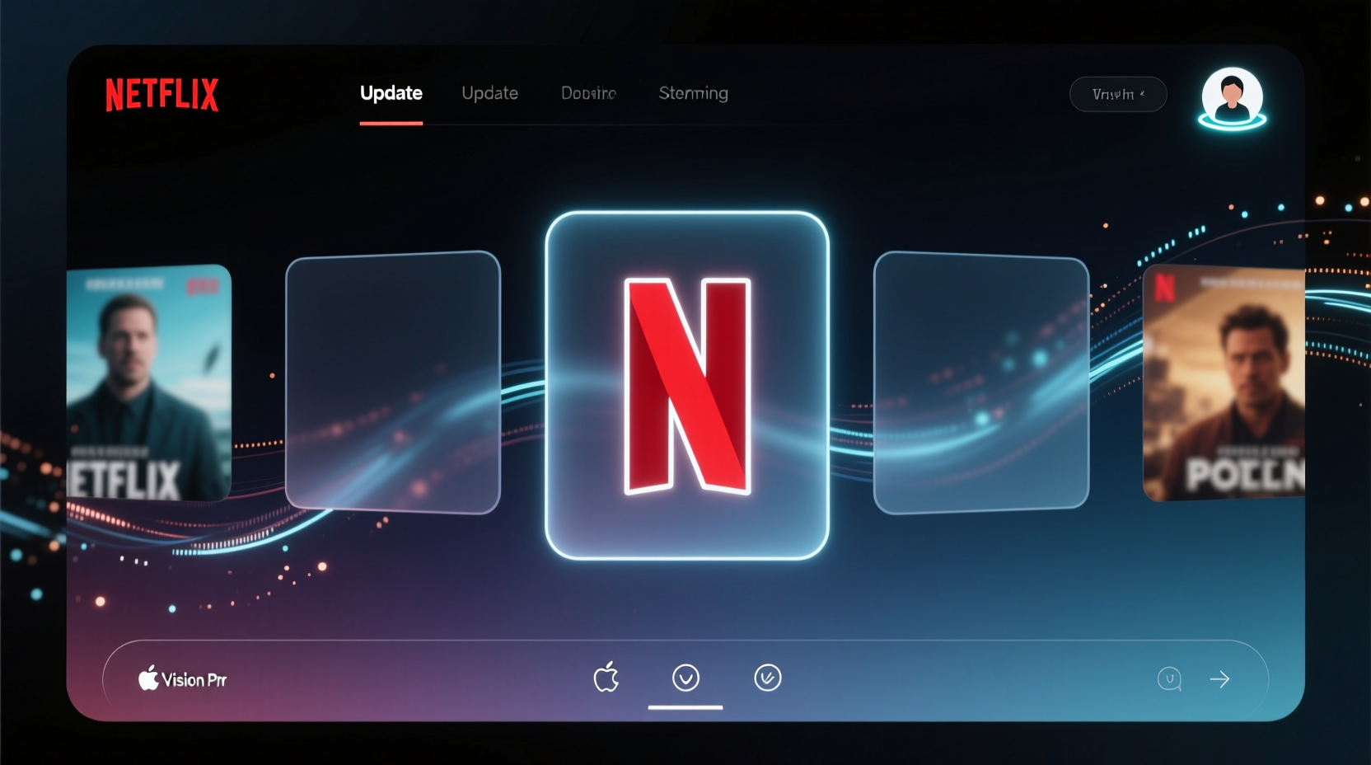Open the central glowing Netflix N card
1371x765 pixels.
pos(687,386)
